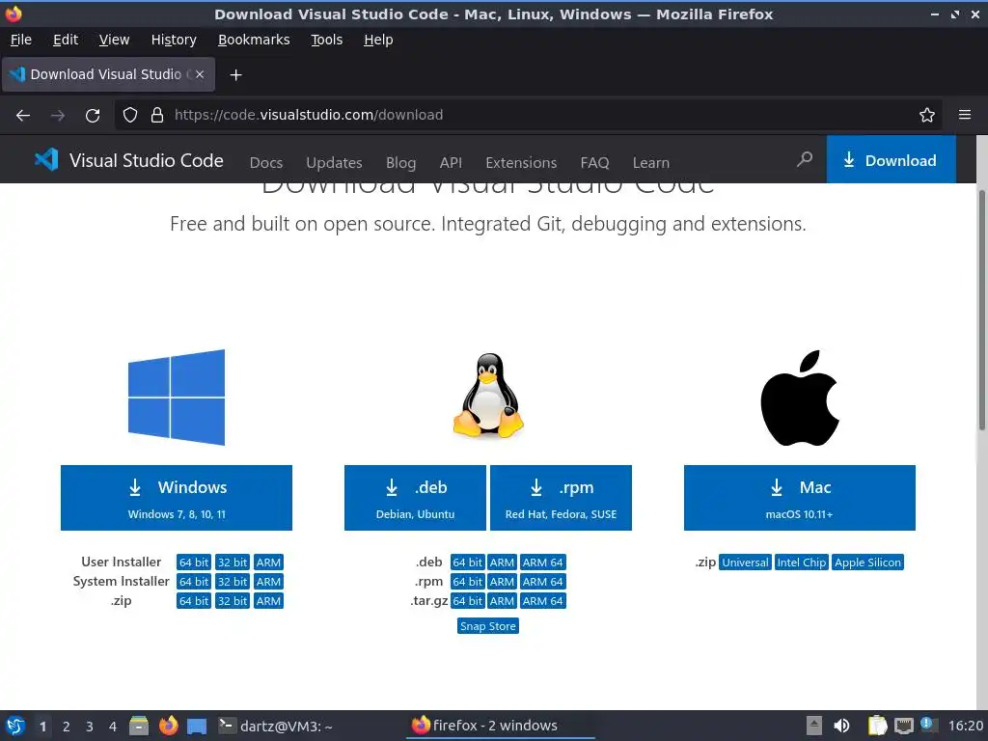
Task: Download the Windows installer big button
Action: (177, 498)
